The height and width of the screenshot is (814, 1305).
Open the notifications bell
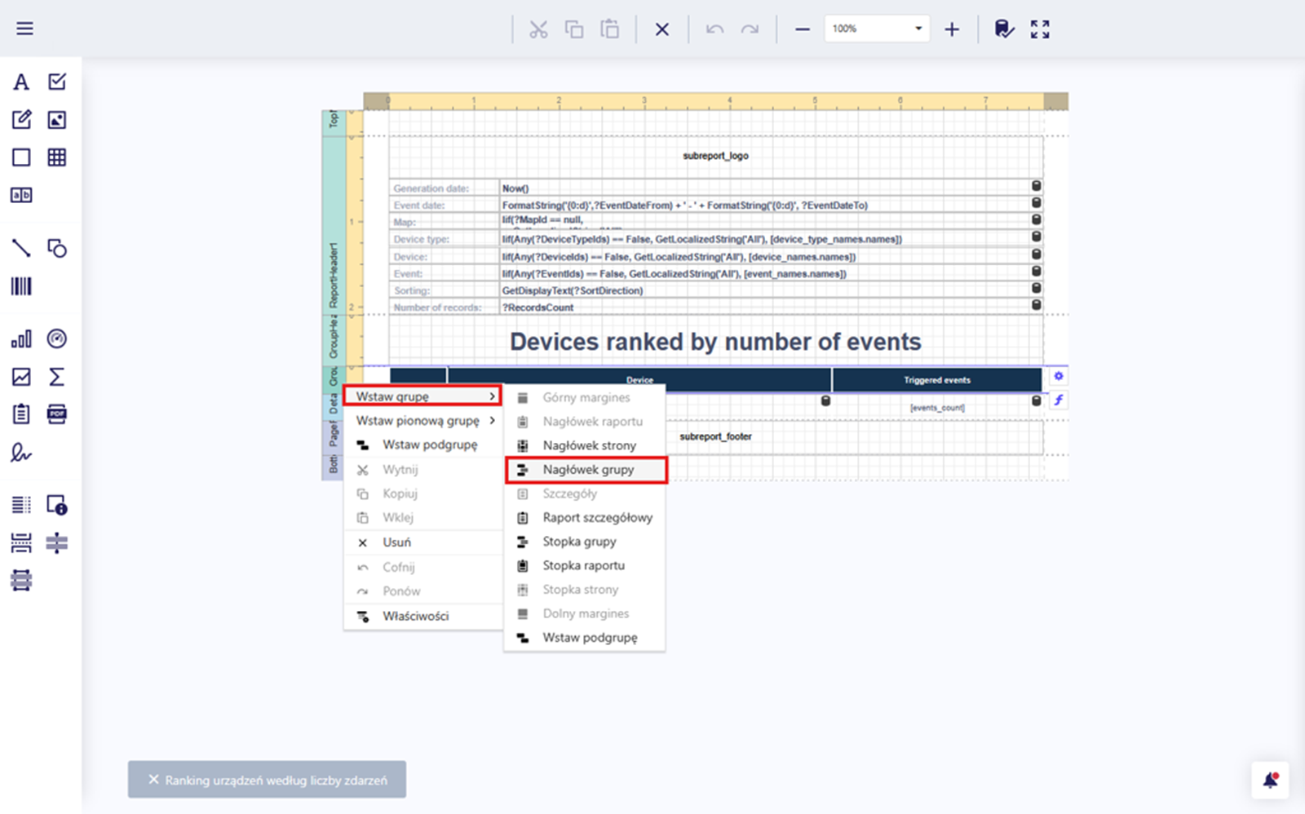point(1270,781)
